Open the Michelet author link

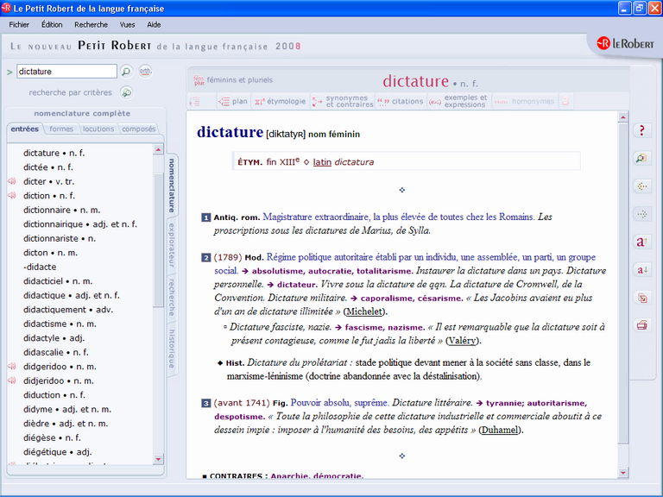364,311
